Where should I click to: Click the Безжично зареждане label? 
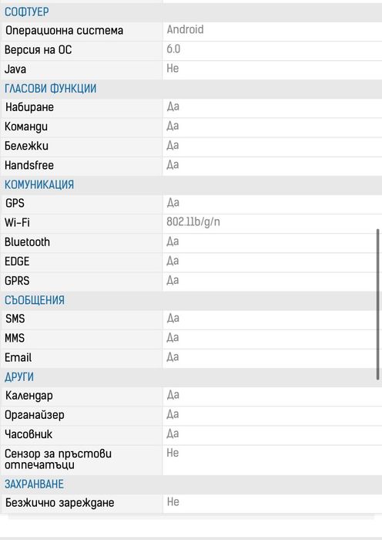tap(60, 503)
